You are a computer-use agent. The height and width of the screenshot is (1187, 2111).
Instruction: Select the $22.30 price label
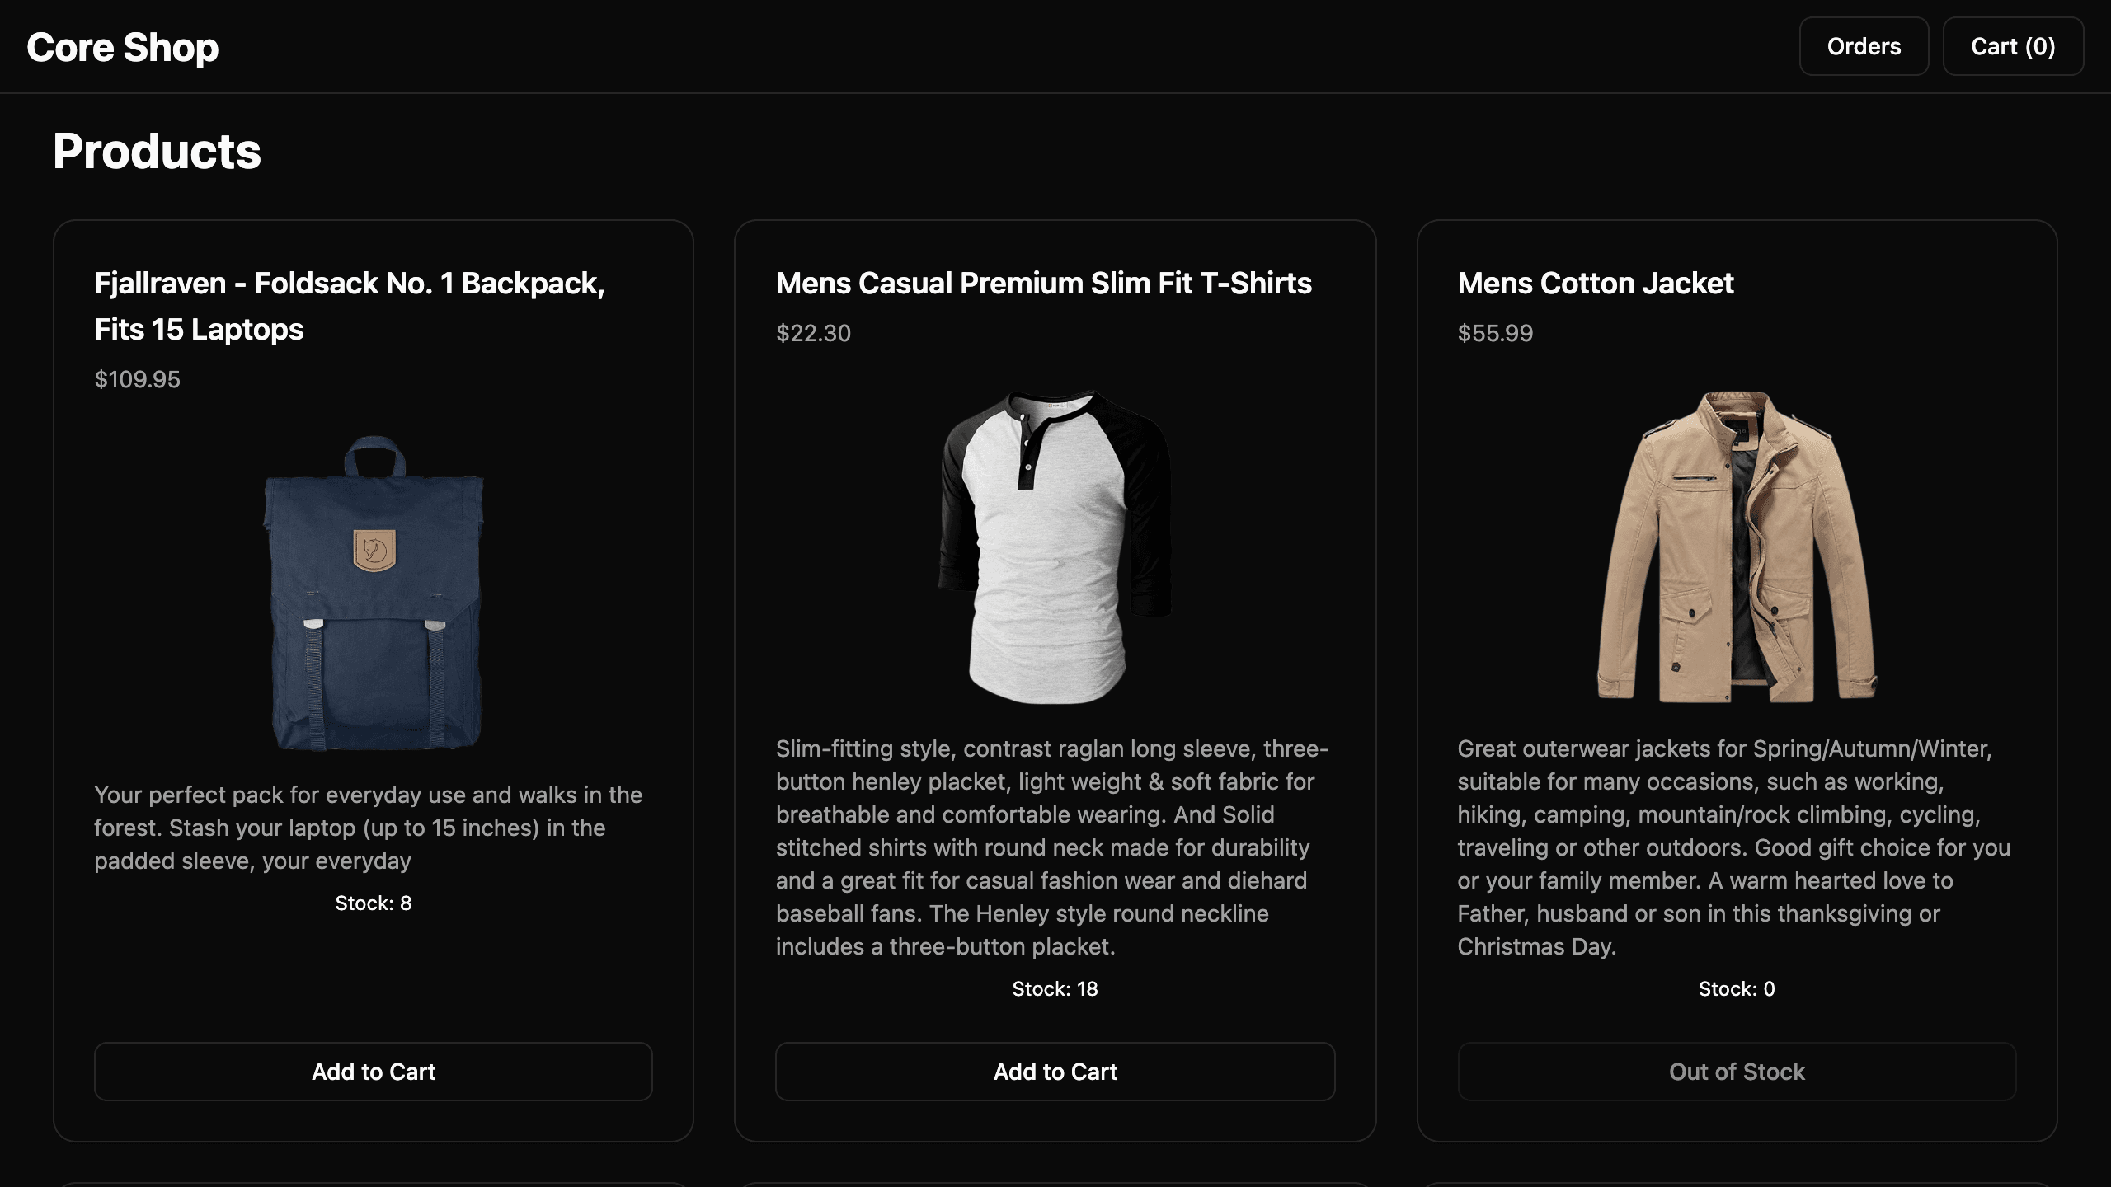pos(812,333)
